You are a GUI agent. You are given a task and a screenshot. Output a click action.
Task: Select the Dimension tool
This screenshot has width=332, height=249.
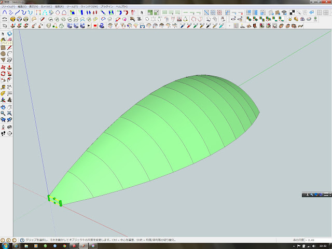click(9, 87)
